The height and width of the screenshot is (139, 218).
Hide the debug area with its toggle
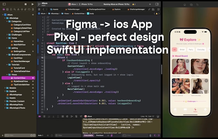point(158,116)
